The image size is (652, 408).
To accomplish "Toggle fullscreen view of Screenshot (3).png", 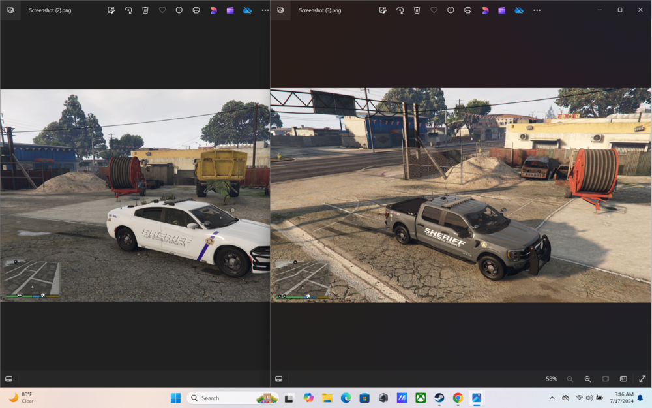I will pos(641,379).
